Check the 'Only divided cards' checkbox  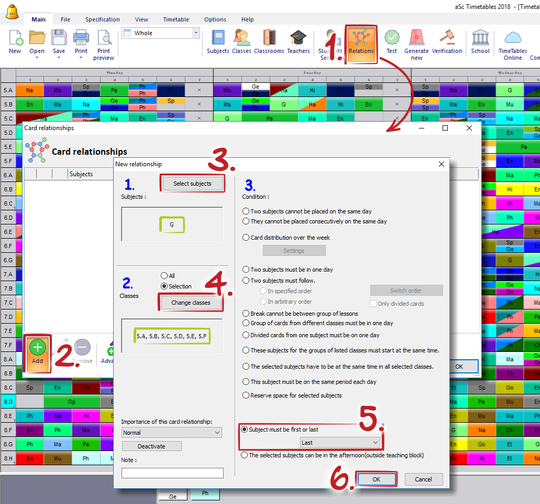pos(373,304)
